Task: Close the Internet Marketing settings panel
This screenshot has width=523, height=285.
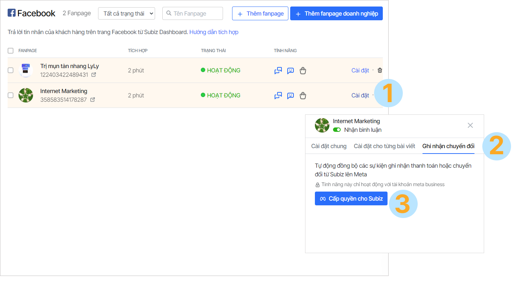Action: [470, 125]
